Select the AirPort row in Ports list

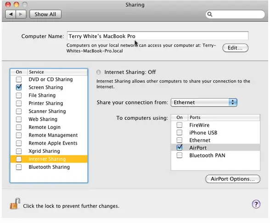click(215, 147)
